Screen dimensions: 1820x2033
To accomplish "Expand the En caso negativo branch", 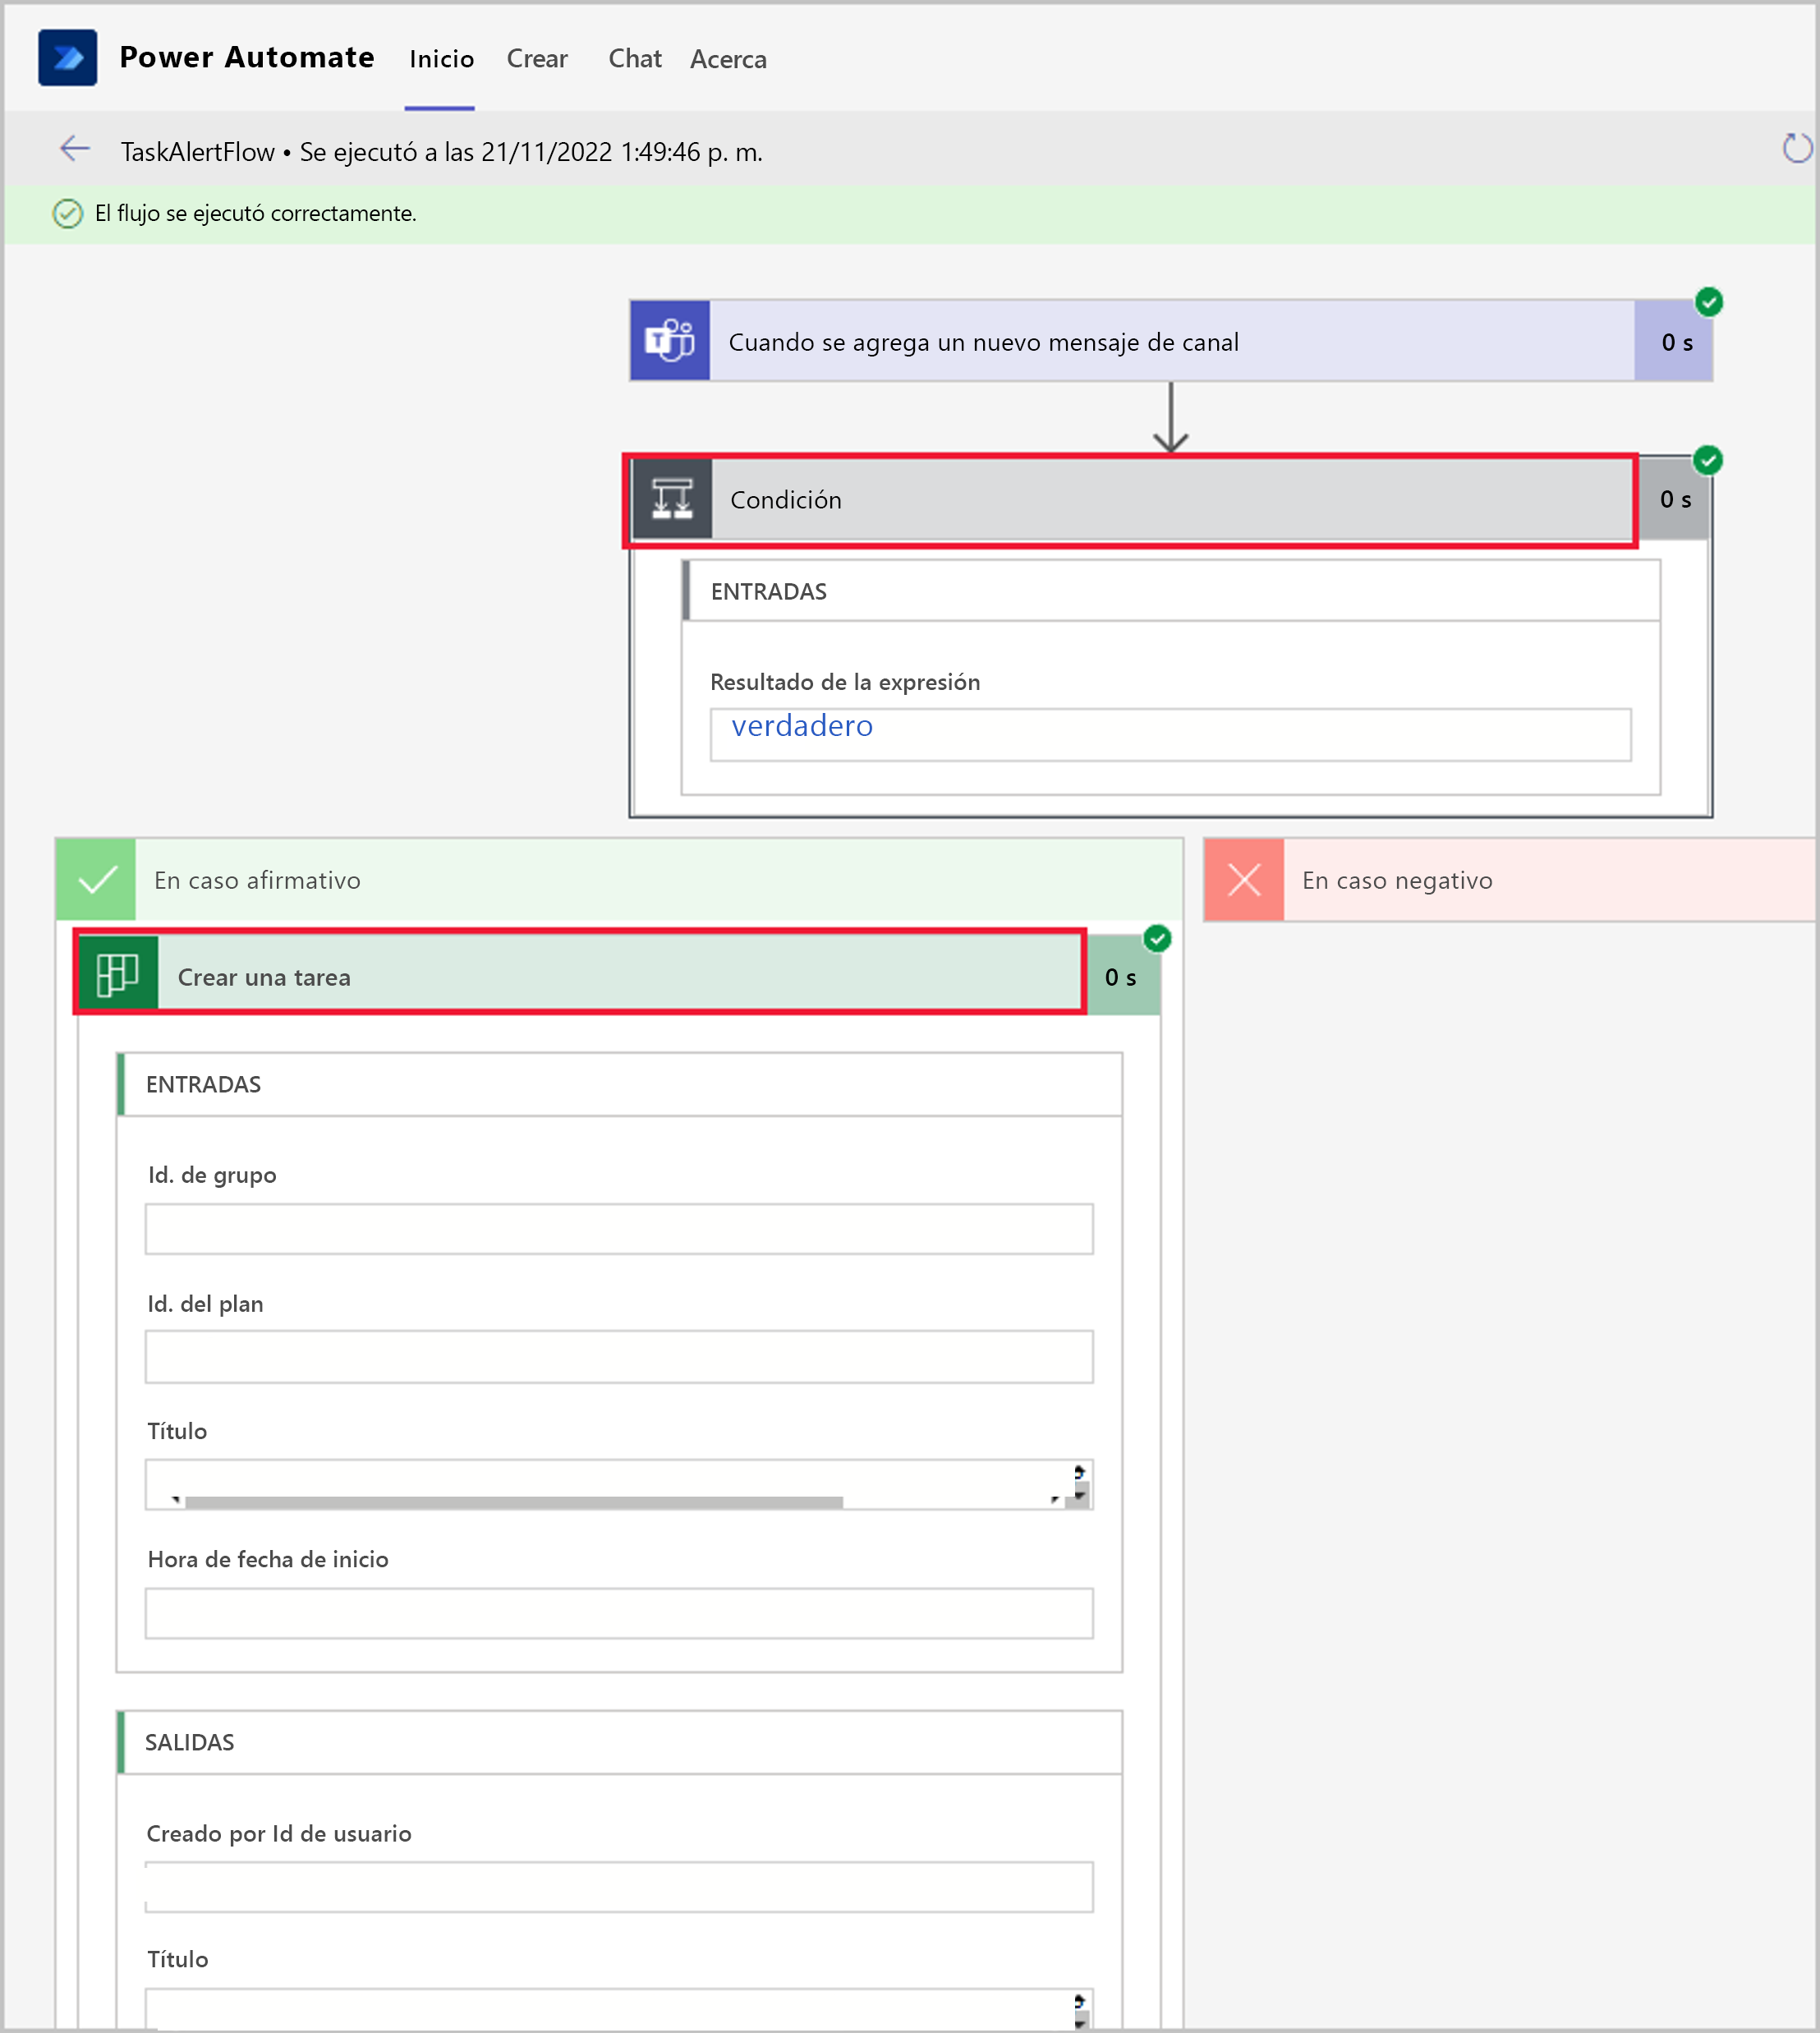I will [x=1397, y=880].
